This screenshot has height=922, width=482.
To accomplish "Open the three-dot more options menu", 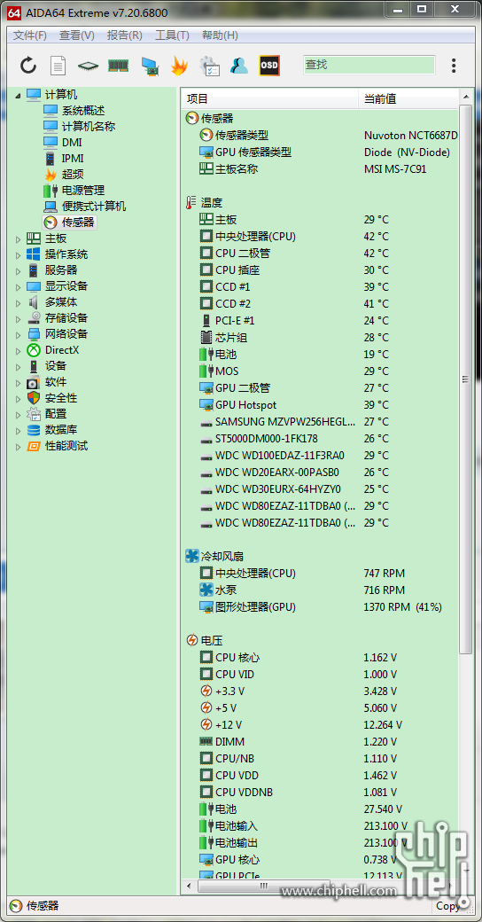I will (453, 66).
